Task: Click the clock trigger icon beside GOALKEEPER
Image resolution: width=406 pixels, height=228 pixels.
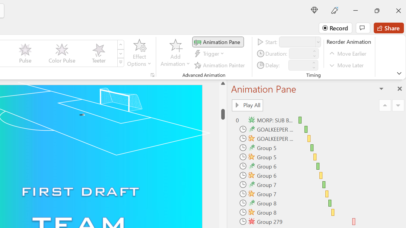Action: pyautogui.click(x=243, y=129)
